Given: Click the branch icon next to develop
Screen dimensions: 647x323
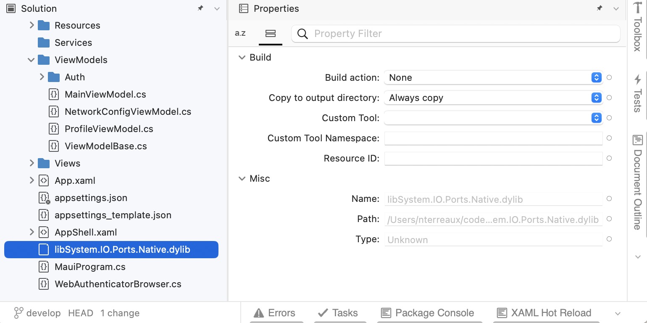Looking at the screenshot, I should [18, 313].
